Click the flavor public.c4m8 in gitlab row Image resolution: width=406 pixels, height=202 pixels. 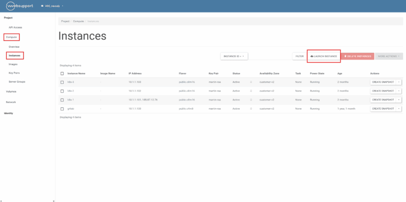[x=186, y=109]
